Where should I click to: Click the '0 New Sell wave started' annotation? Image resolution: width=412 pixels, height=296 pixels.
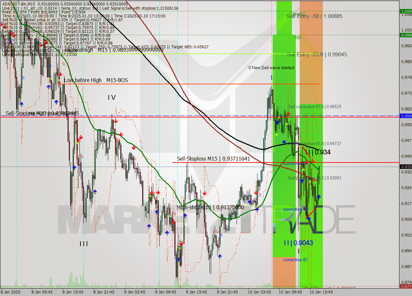click(x=271, y=68)
